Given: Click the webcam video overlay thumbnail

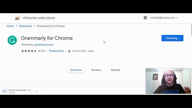Looking at the screenshot, I should 168,81.
